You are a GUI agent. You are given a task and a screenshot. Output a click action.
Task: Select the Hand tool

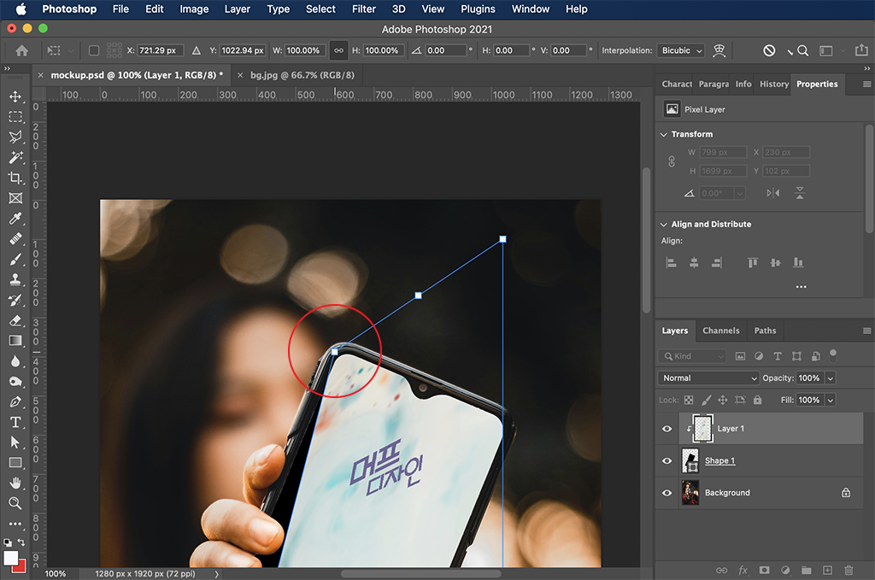(x=15, y=483)
